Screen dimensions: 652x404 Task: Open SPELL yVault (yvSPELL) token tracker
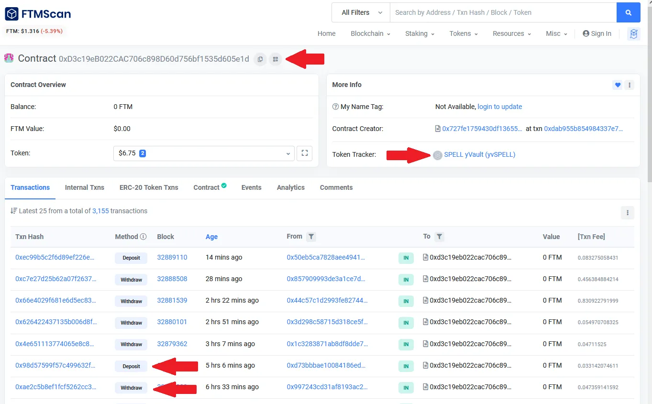pos(480,154)
